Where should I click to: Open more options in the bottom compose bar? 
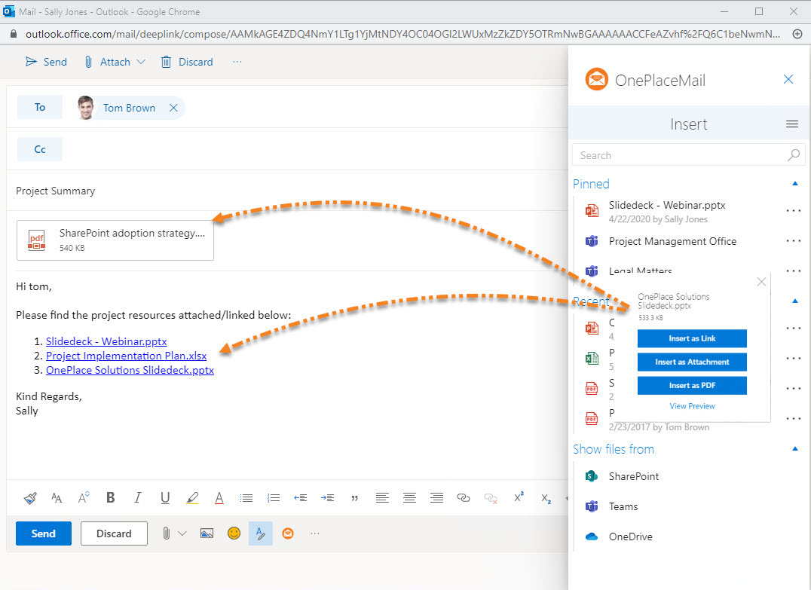315,533
